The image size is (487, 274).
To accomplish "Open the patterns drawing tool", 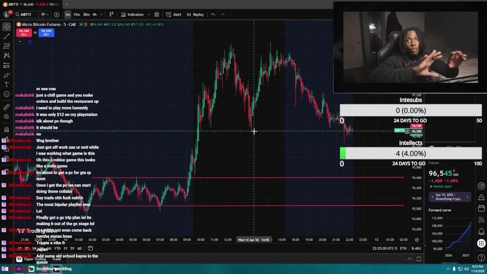I will point(6,55).
